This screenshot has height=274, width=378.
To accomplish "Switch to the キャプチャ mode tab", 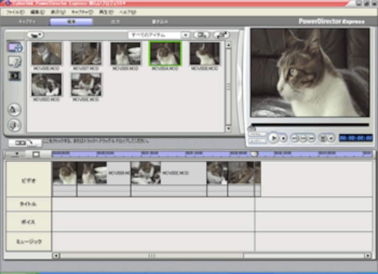I will coord(27,22).
